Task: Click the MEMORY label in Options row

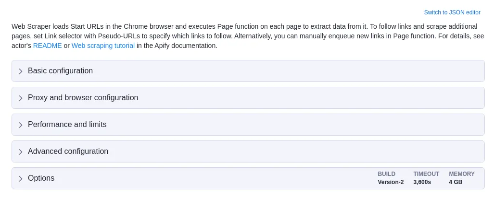Action: coord(462,174)
